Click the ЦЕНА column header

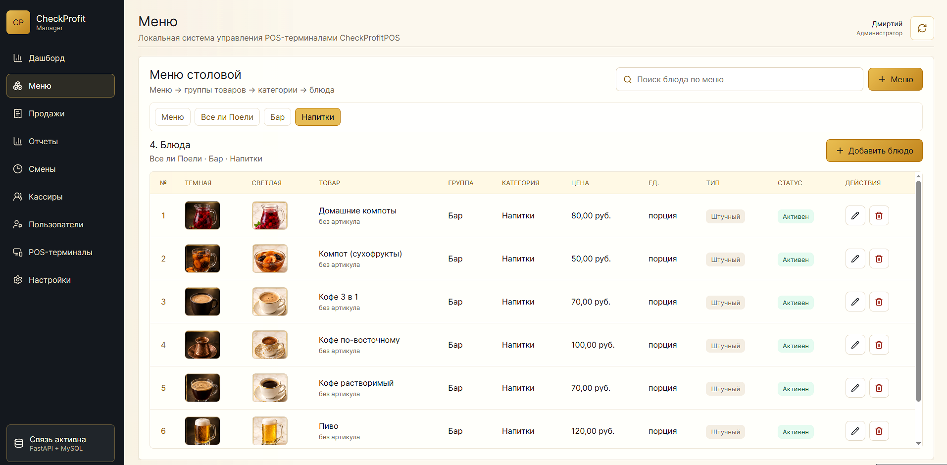[580, 183]
